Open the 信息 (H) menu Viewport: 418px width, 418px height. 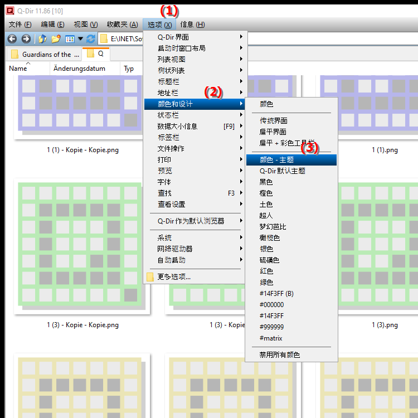[192, 25]
